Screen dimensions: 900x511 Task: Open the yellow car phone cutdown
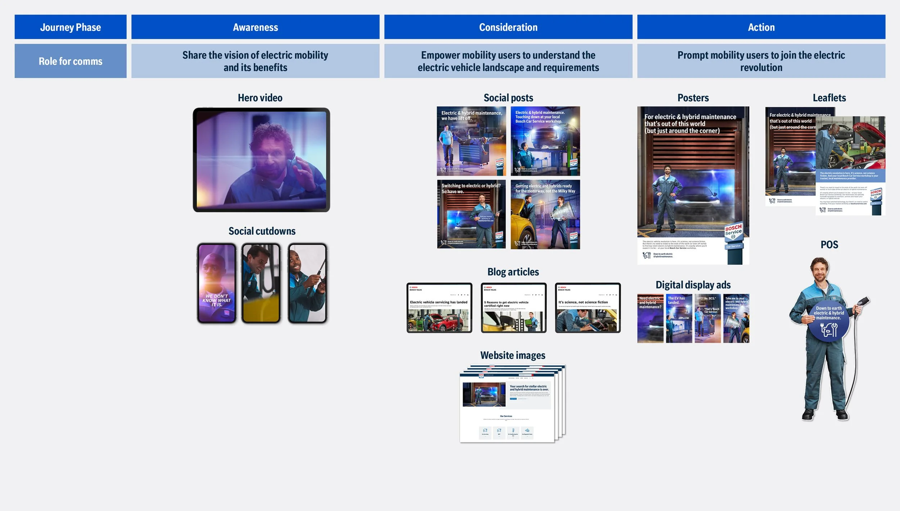261,283
